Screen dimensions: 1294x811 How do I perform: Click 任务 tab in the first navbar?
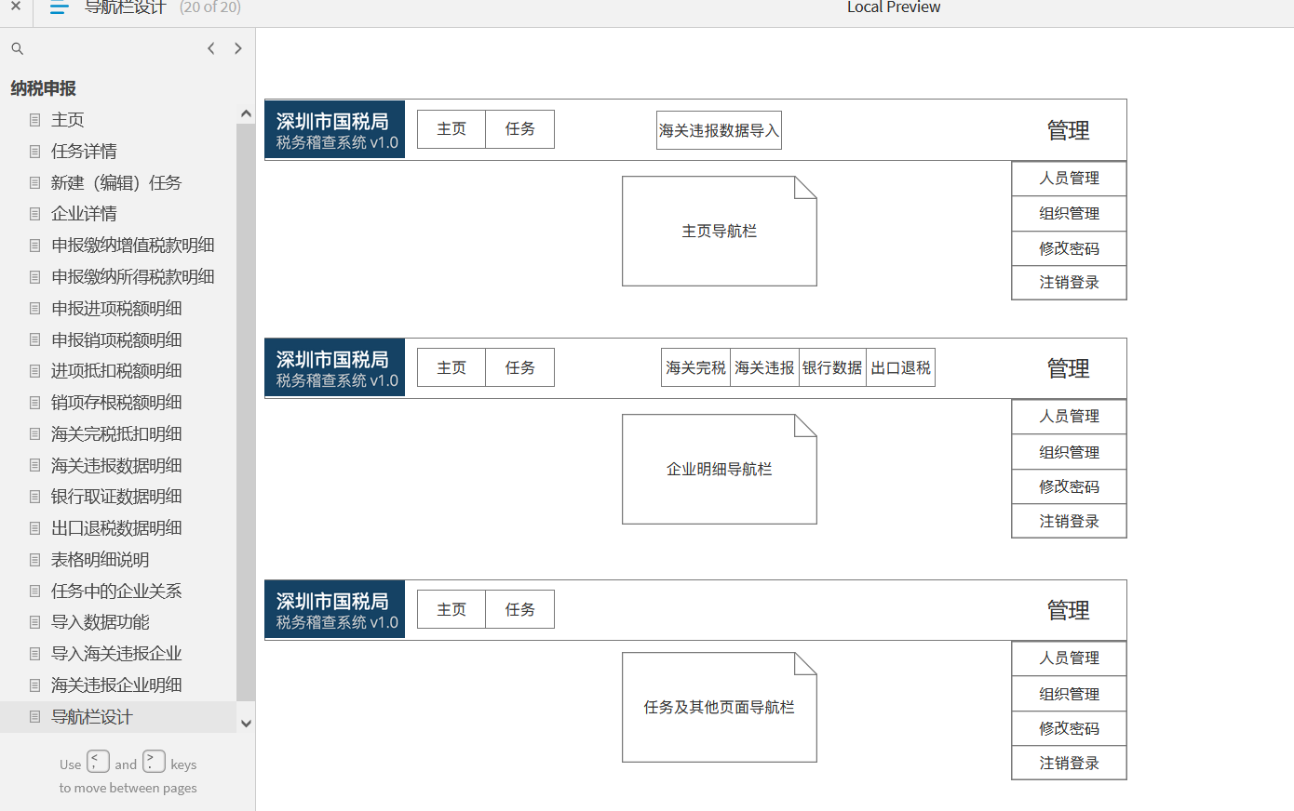pyautogui.click(x=519, y=129)
